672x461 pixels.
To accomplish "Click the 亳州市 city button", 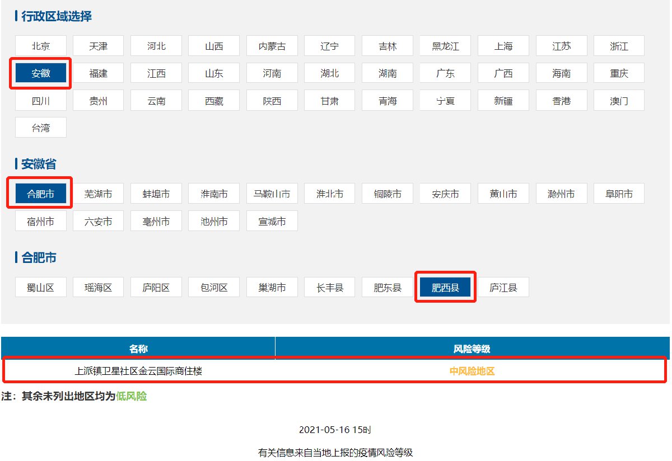I will (156, 220).
